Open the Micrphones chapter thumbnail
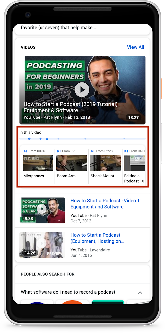Viewport: 165px width, 333px height. [38, 163]
